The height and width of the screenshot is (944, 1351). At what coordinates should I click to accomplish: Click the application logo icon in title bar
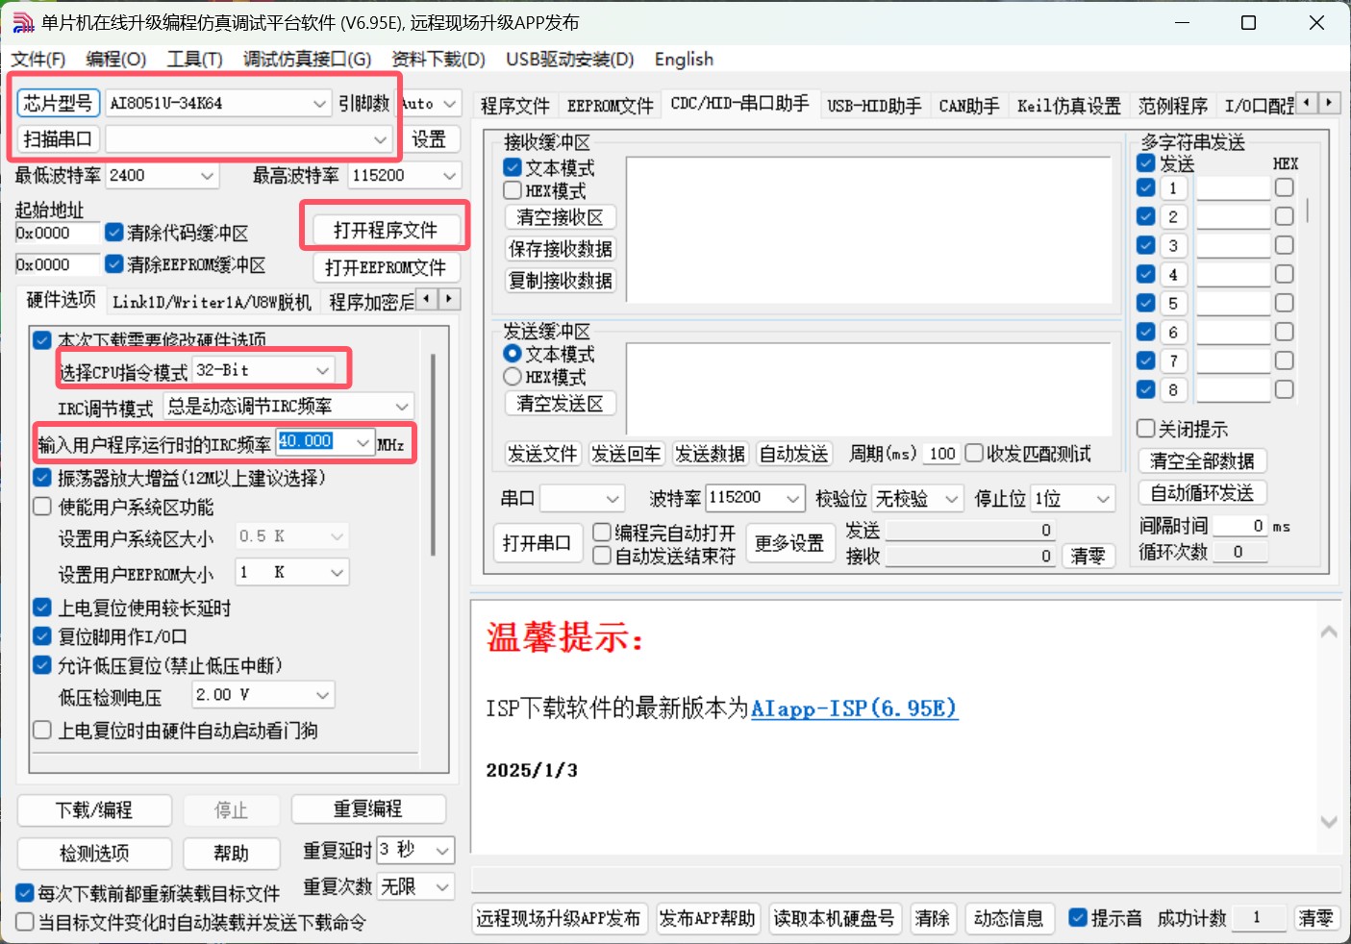point(23,22)
